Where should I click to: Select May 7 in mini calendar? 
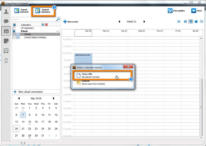point(23,115)
